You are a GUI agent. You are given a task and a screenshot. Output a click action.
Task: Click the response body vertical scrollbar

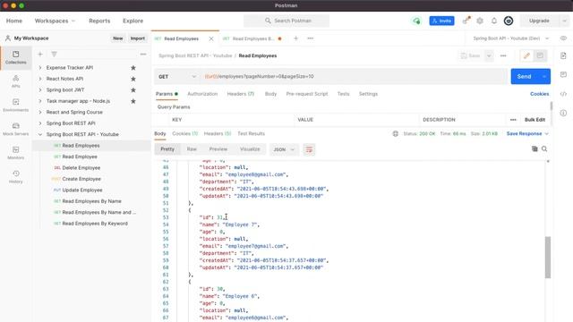point(548,258)
